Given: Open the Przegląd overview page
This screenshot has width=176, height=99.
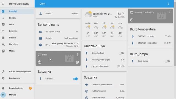Looking at the screenshot, I should click(17, 11).
